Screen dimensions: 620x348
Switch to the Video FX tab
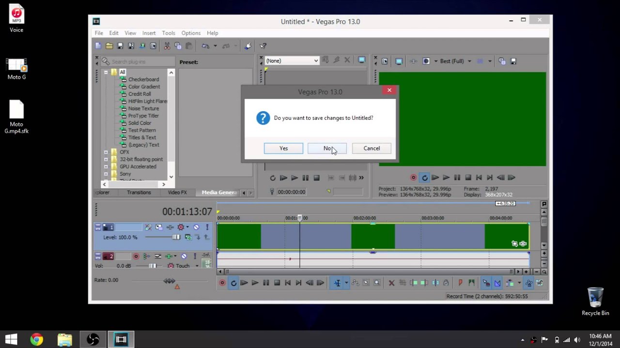pyautogui.click(x=177, y=192)
